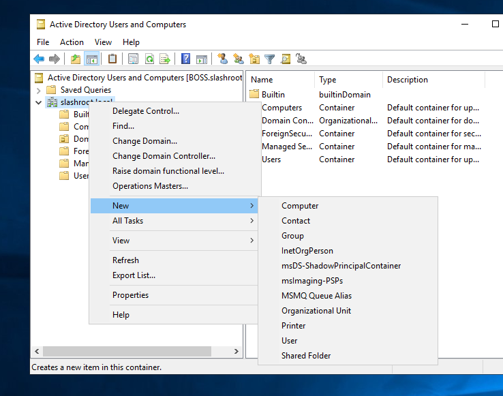Click right arrow of horizontal scrollbar
The image size is (503, 396).
coord(237,352)
